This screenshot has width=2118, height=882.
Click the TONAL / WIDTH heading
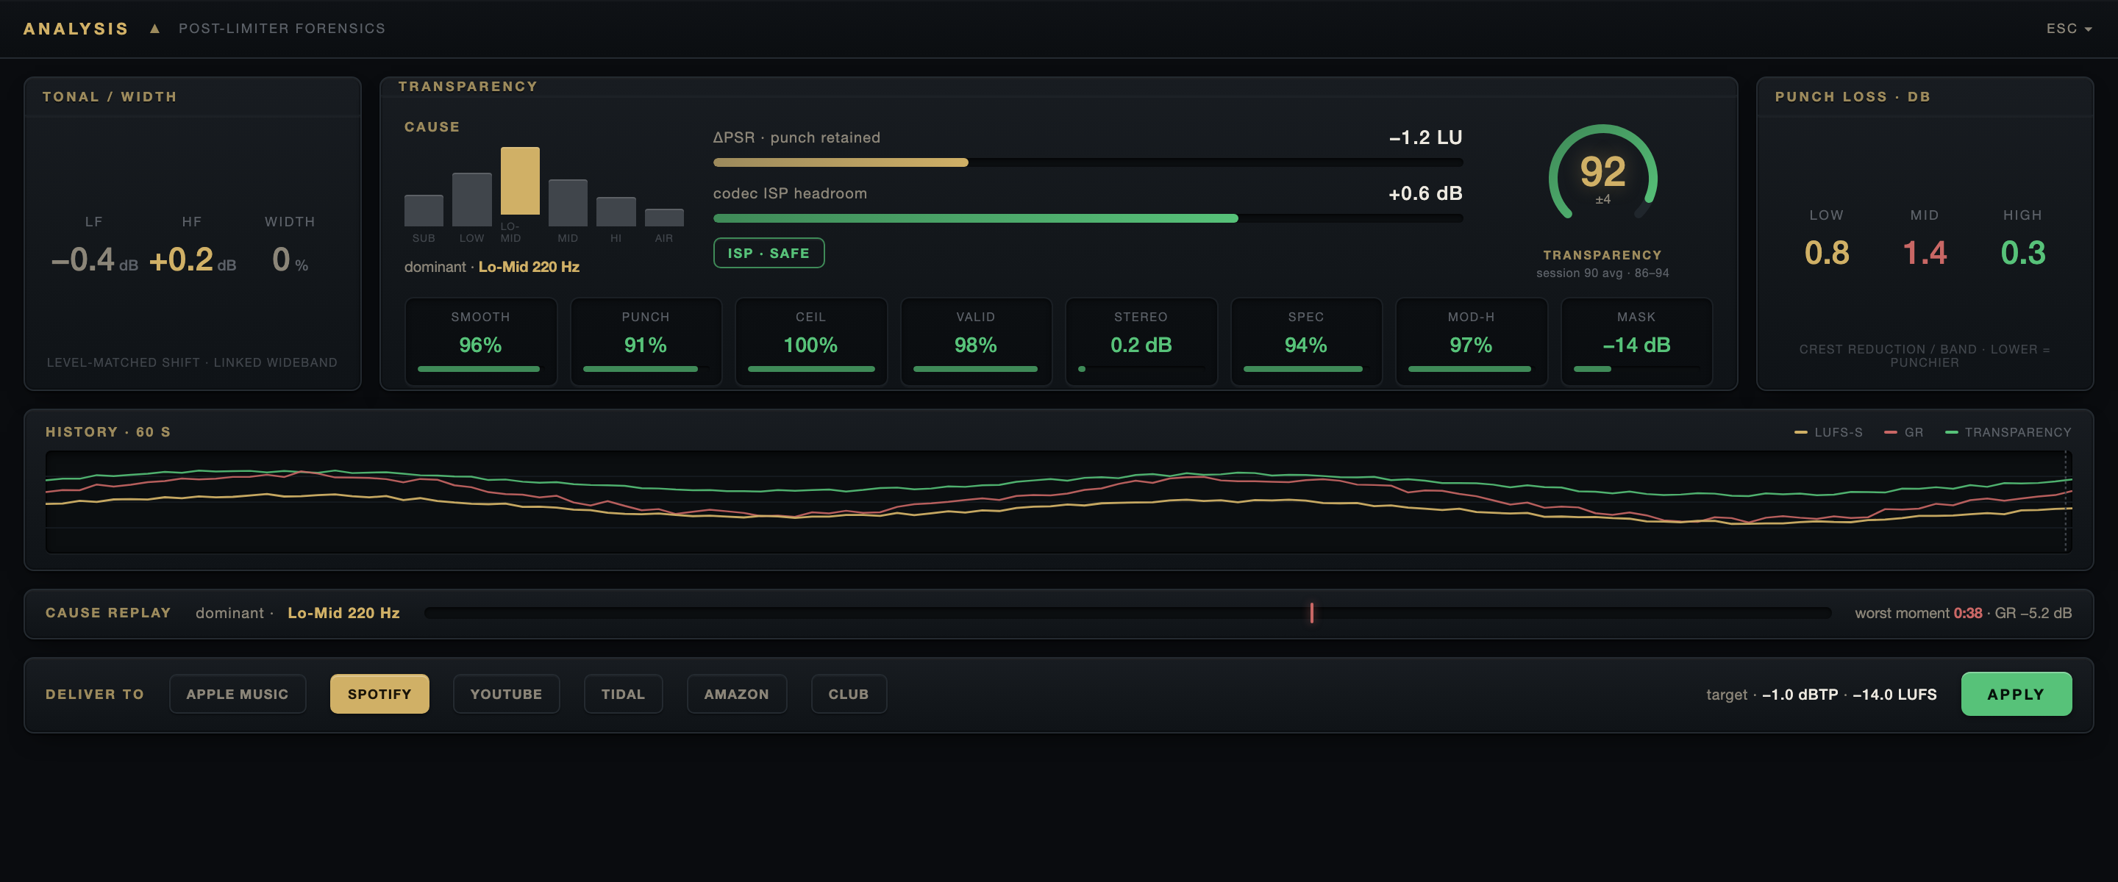[110, 97]
